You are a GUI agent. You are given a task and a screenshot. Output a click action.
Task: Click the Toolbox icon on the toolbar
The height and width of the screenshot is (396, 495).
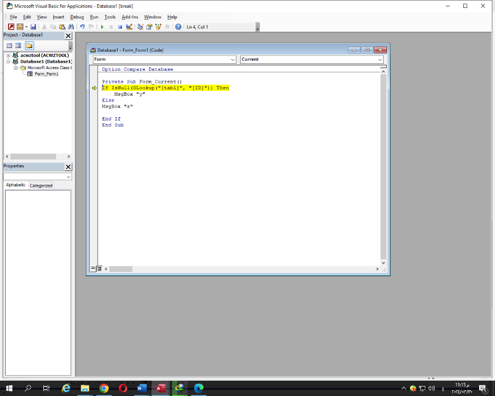tap(167, 27)
